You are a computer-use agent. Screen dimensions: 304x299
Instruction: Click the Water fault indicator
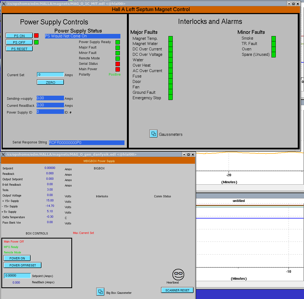(171, 60)
